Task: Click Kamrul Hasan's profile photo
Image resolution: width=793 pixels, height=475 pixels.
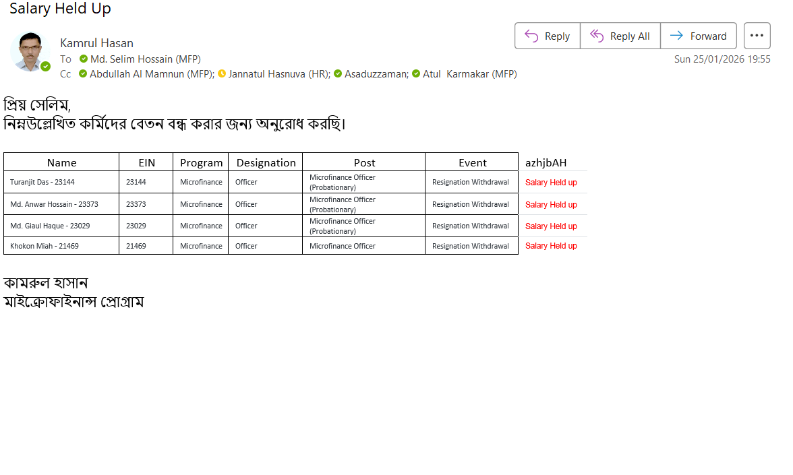Action: (30, 51)
